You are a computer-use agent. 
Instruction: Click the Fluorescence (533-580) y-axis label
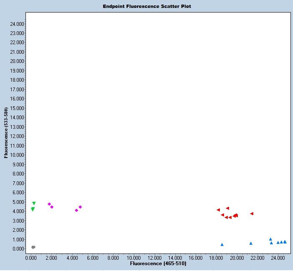pyautogui.click(x=6, y=131)
